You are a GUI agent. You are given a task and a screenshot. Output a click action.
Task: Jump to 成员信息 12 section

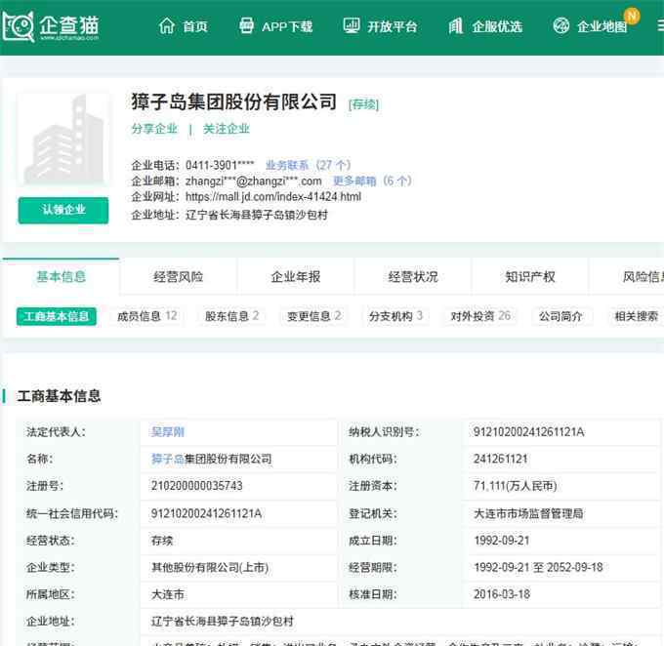[x=146, y=316]
